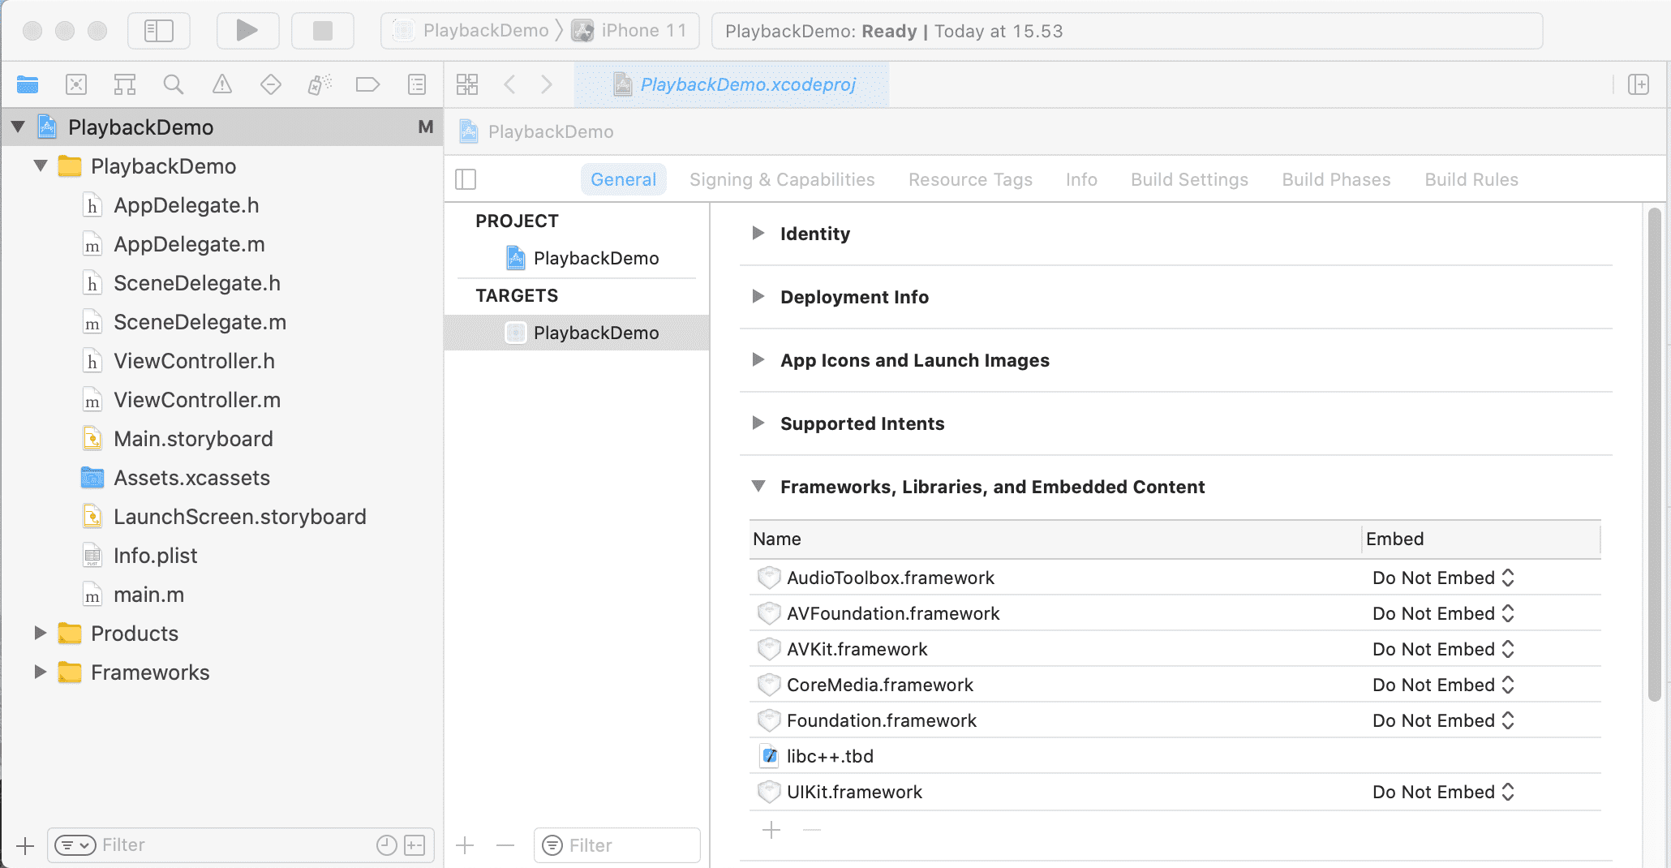Collapse the PlaybackDemo group folder
The width and height of the screenshot is (1671, 868).
click(41, 165)
